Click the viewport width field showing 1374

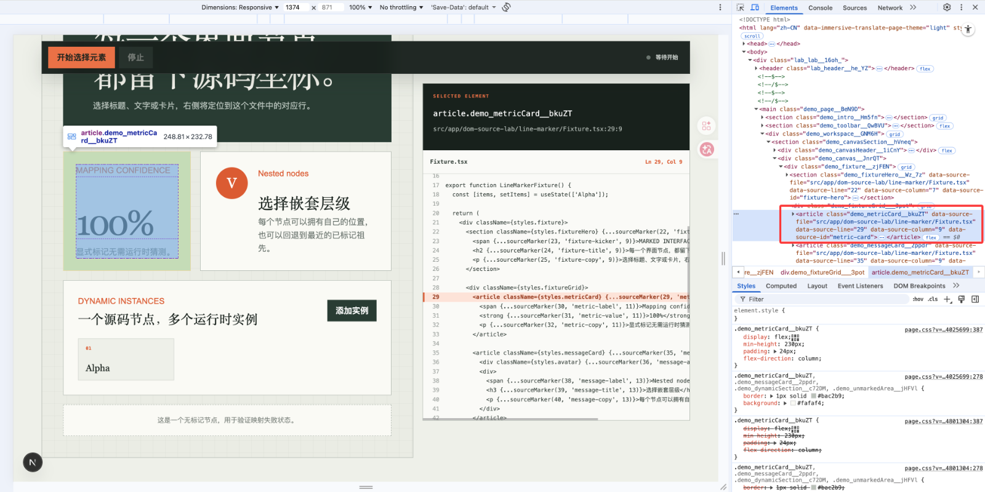point(295,7)
